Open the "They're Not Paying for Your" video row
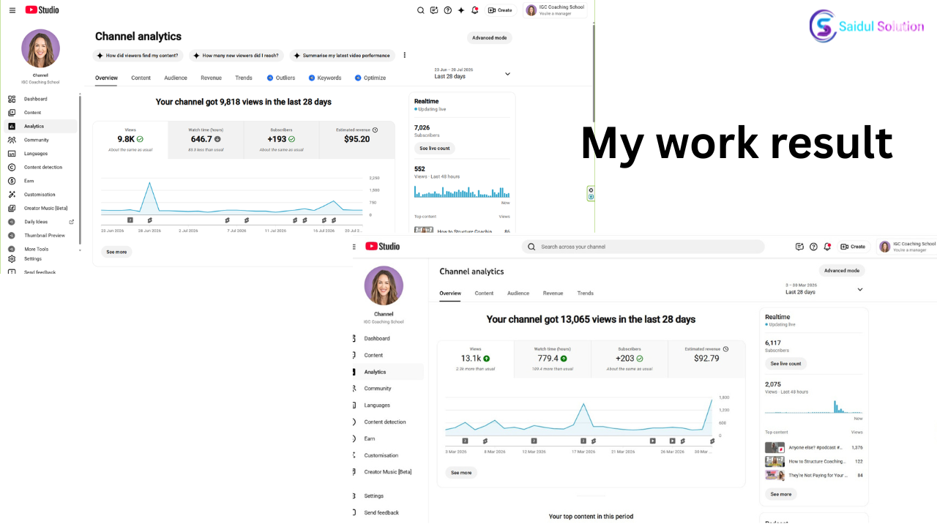937x527 pixels. [x=814, y=475]
